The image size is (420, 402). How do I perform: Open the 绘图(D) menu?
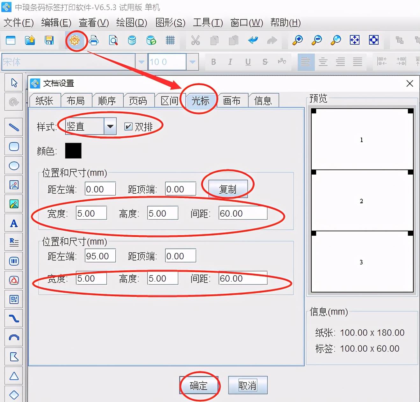point(132,23)
